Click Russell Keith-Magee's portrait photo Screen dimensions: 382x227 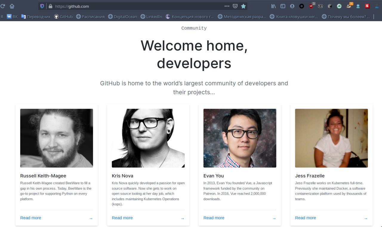coord(57,138)
